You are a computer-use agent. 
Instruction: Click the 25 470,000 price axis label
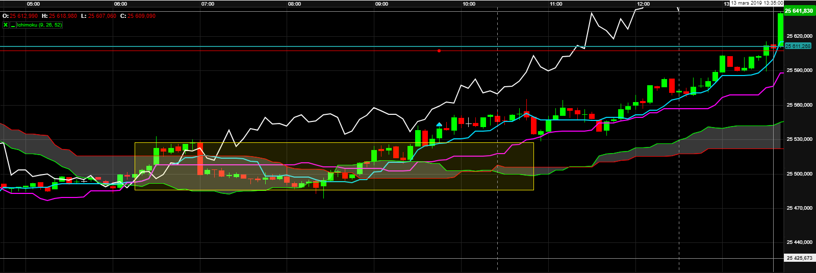point(800,208)
